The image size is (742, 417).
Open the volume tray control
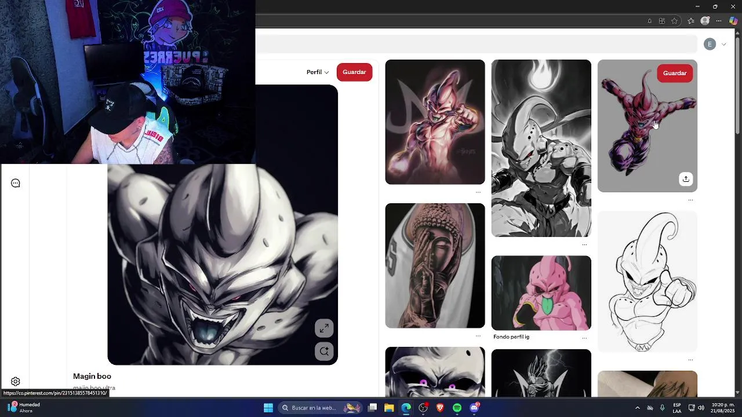(x=701, y=408)
